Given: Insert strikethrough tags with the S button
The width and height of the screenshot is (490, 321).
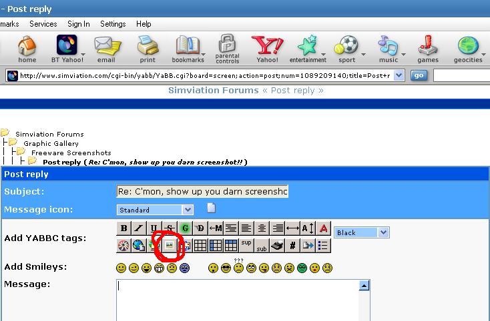Looking at the screenshot, I should [x=170, y=228].
